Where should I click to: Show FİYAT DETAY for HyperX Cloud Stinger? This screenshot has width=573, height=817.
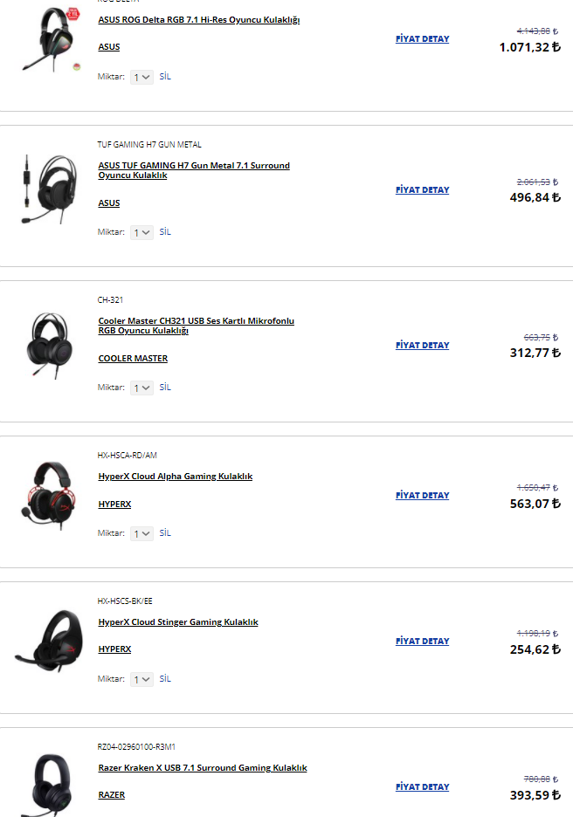coord(422,642)
